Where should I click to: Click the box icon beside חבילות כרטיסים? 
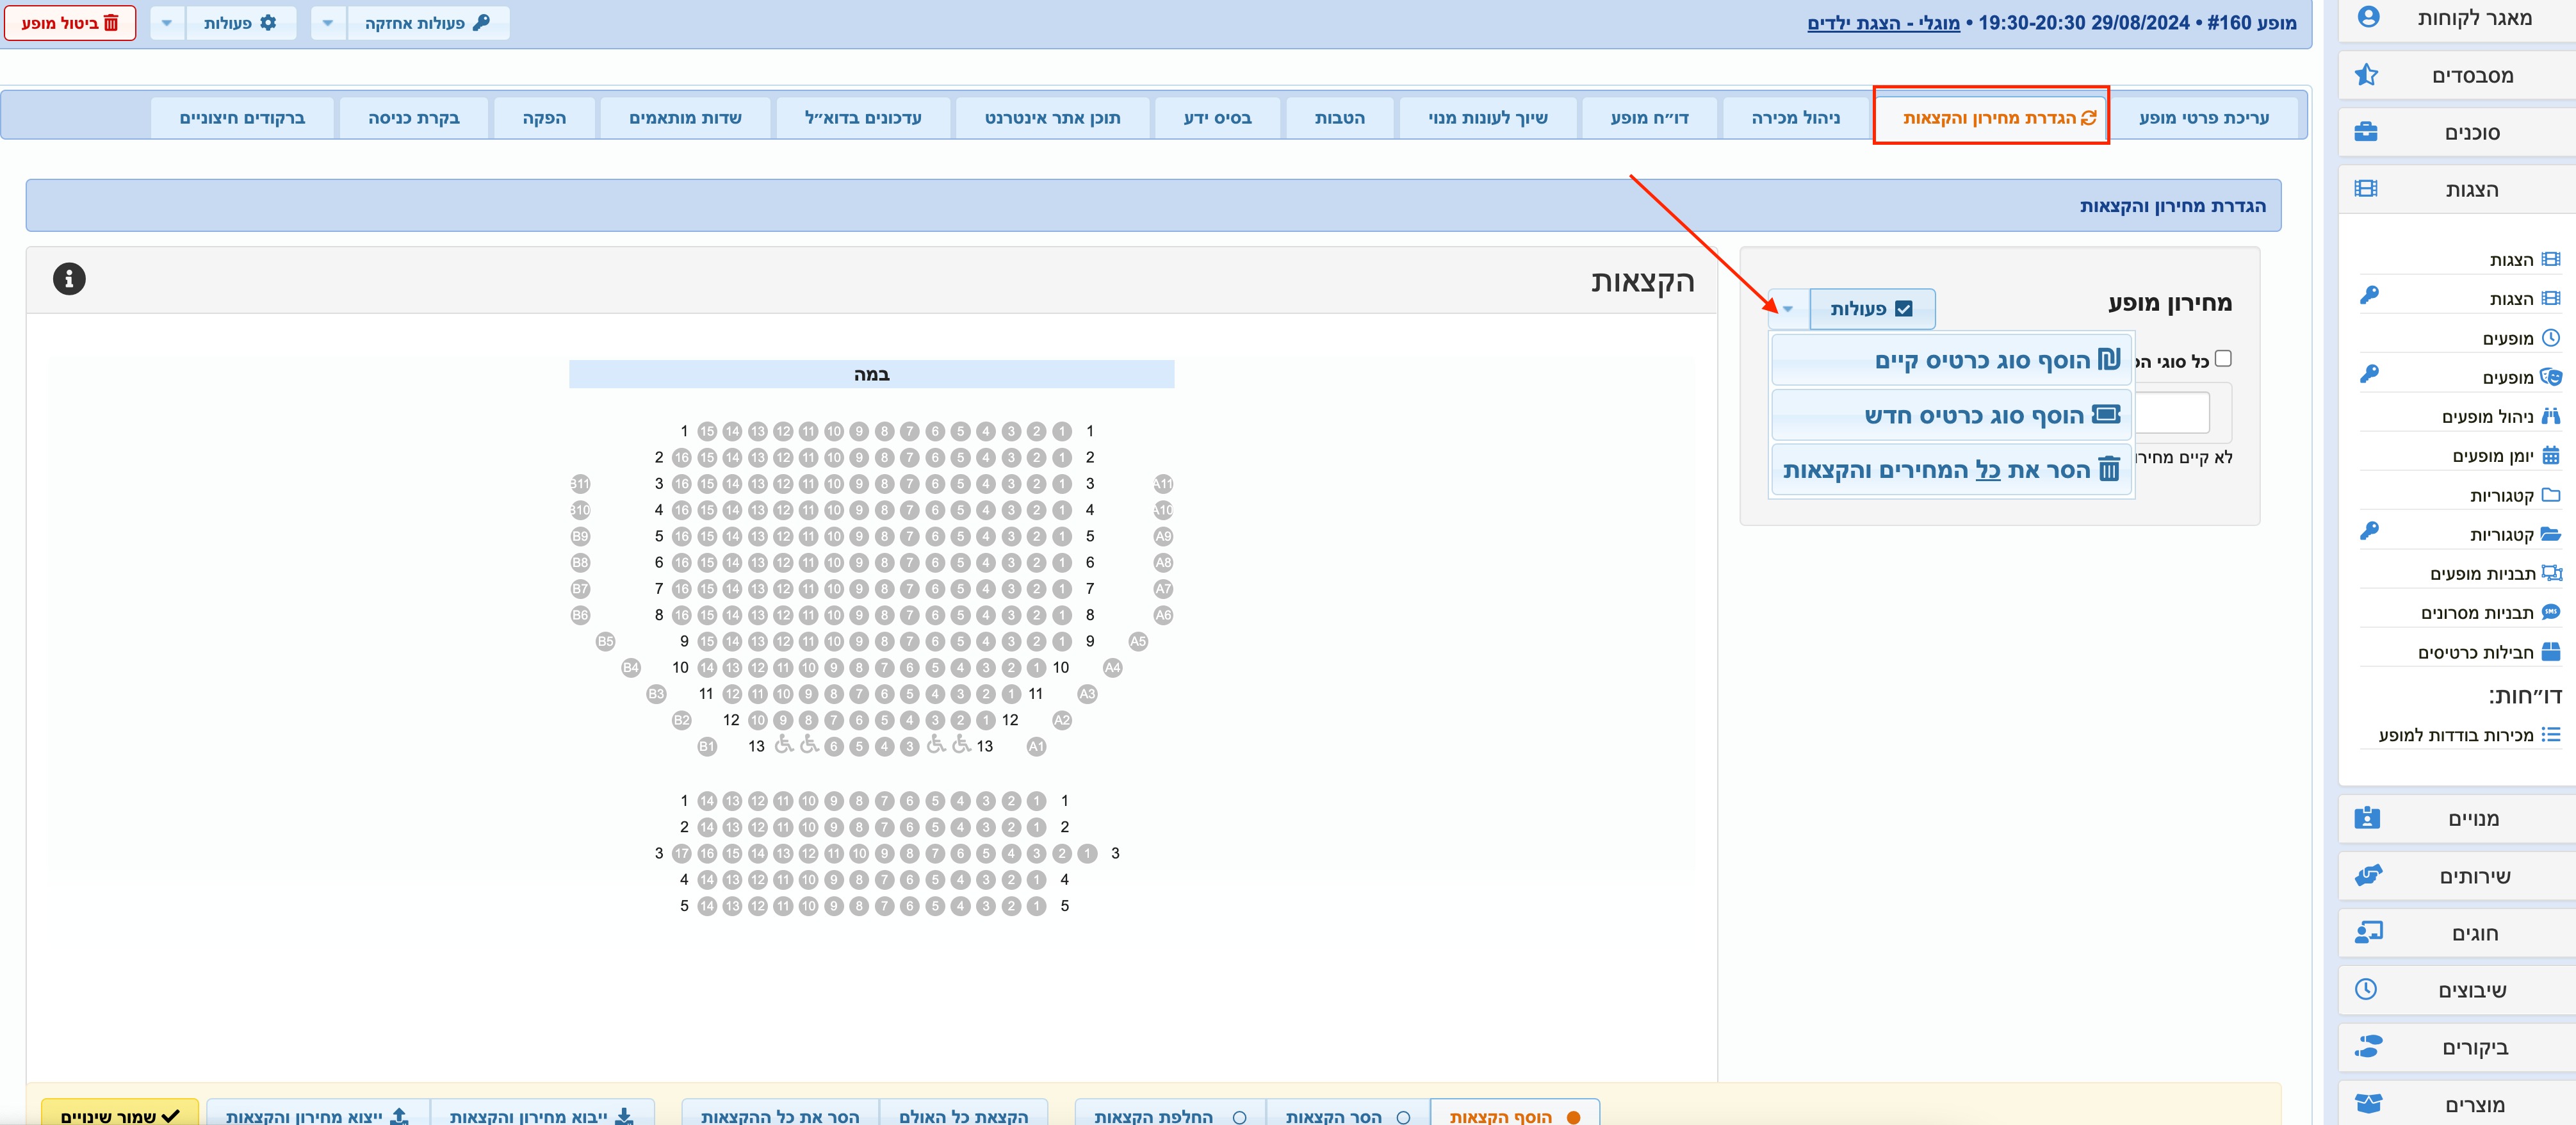(x=2551, y=652)
